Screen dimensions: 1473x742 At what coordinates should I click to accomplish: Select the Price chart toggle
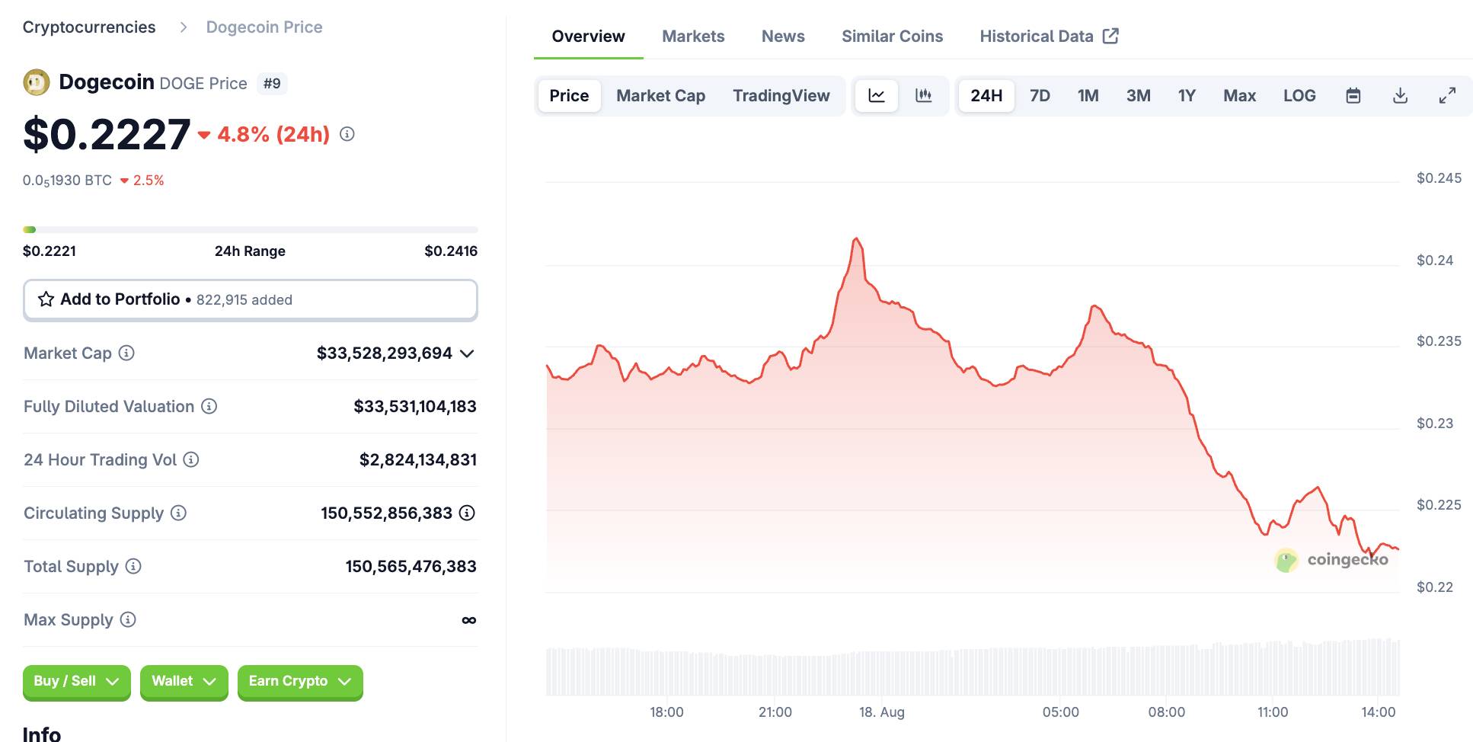569,96
